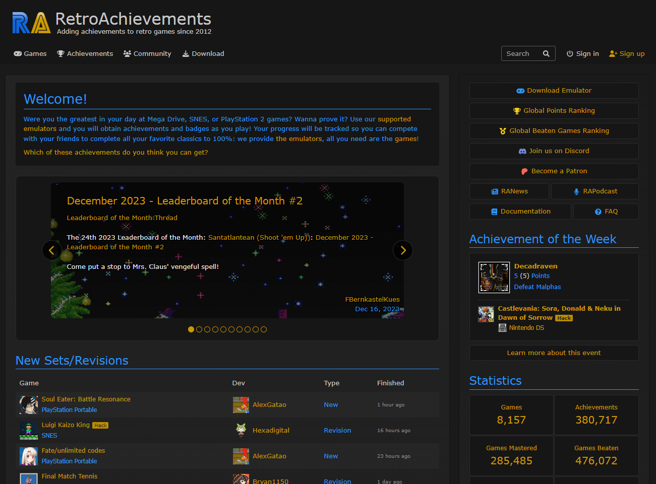Open the Community menu
656x484 pixels.
click(147, 54)
